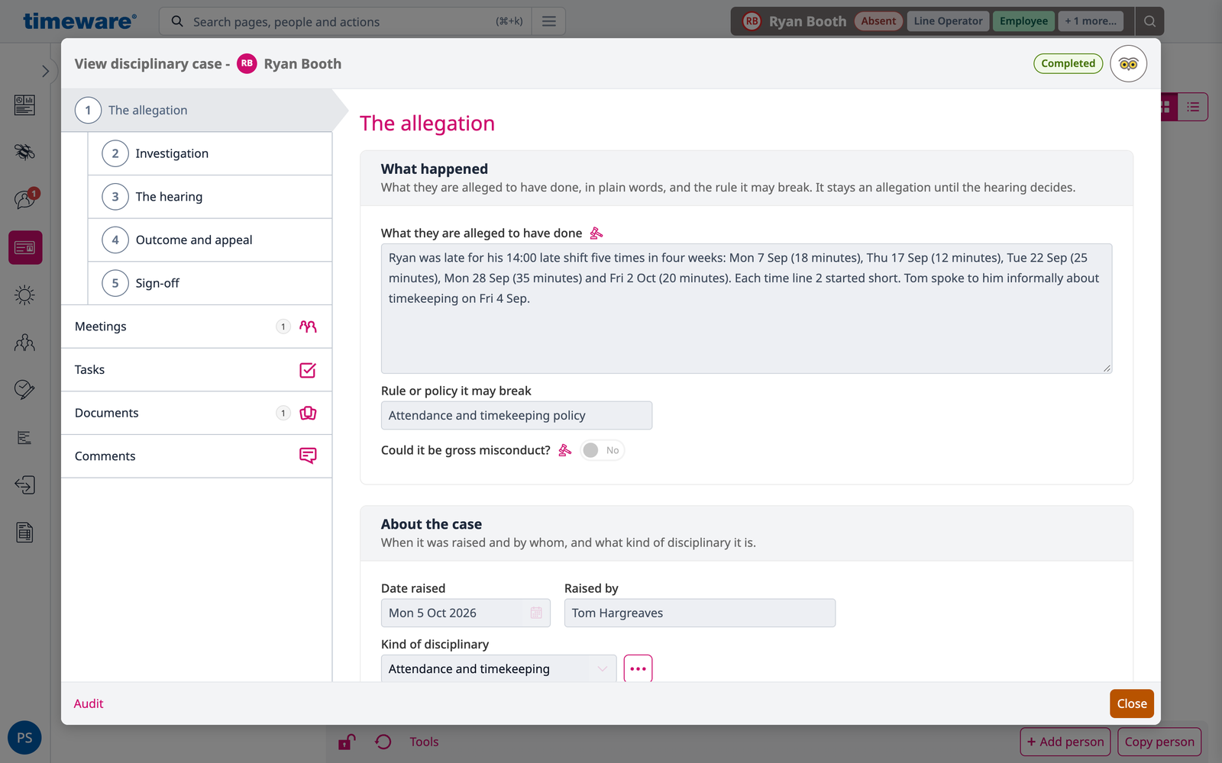
Task: Open the Comments speech bubble icon
Action: click(308, 456)
